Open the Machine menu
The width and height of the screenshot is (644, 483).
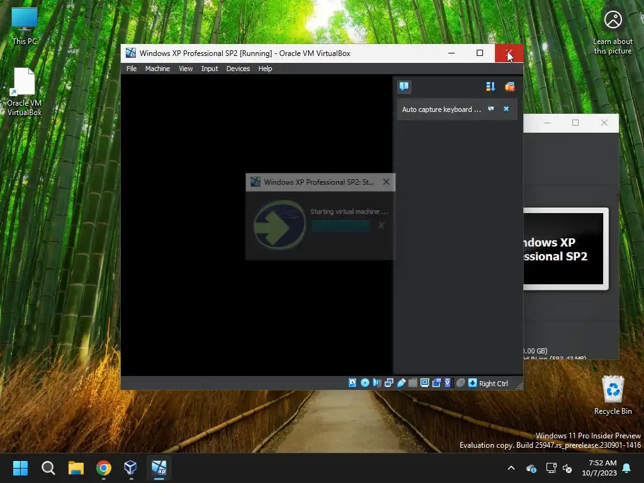click(x=157, y=69)
